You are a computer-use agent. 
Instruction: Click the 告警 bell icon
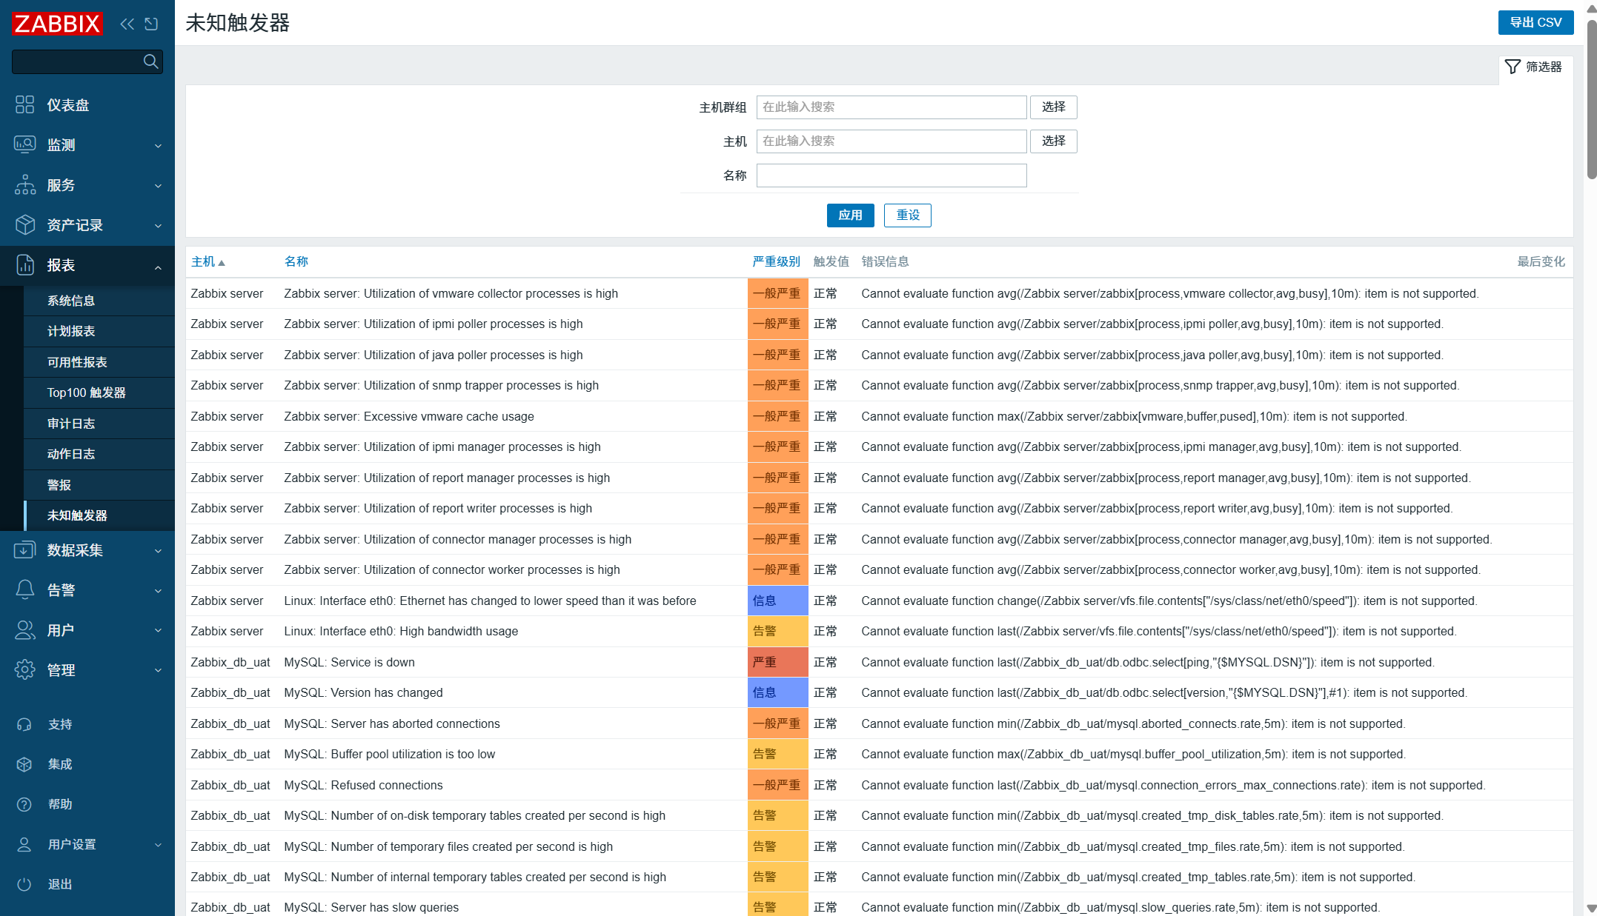[24, 590]
